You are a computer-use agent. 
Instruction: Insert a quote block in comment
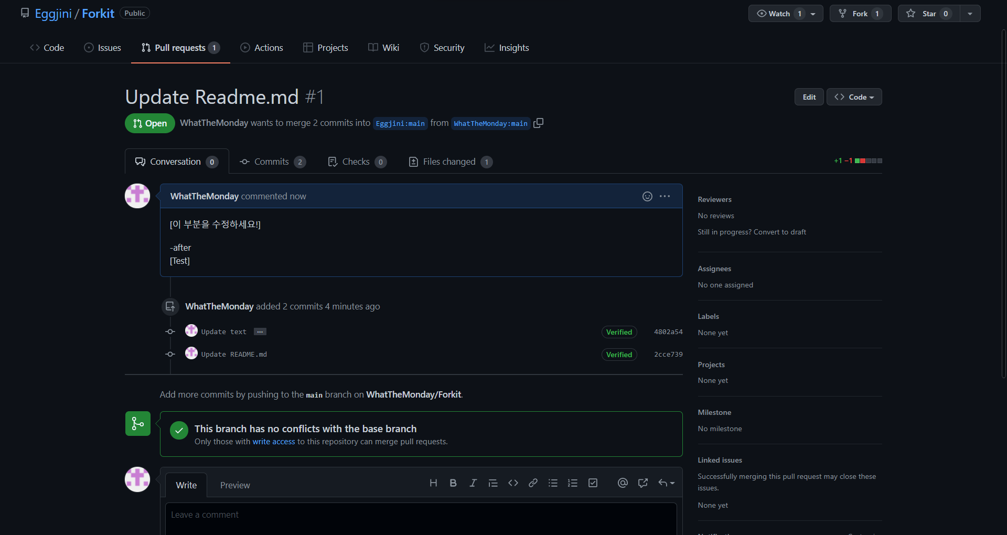[x=493, y=483]
